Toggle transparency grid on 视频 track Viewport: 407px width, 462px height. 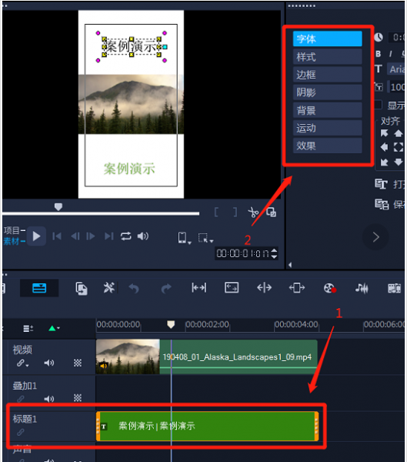[x=78, y=363]
